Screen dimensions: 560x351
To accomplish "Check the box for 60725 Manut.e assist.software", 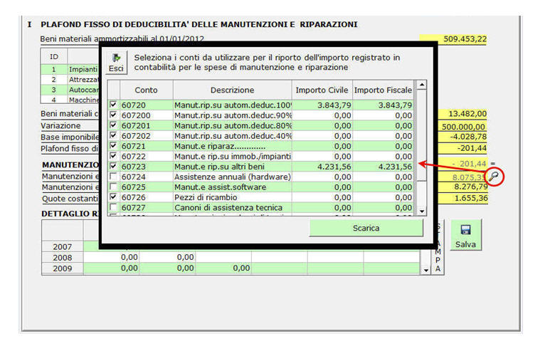I will coord(114,187).
